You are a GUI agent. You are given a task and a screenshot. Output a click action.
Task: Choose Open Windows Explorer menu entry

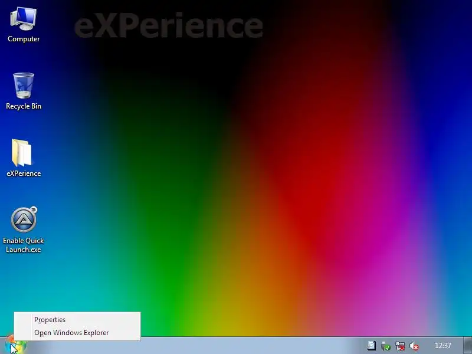(x=77, y=333)
